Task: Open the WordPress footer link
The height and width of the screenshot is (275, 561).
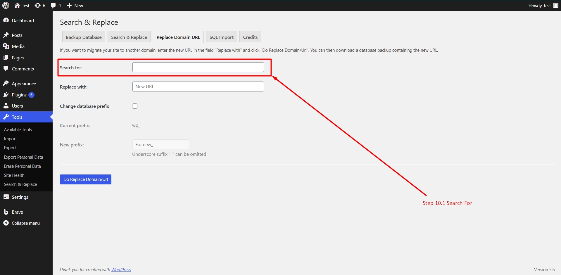Action: pos(121,270)
